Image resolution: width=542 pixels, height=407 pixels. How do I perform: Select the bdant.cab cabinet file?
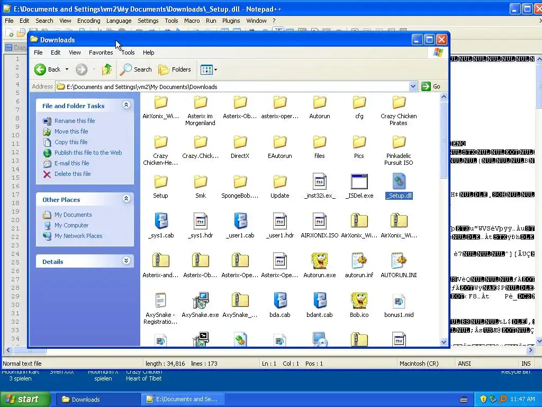click(319, 301)
